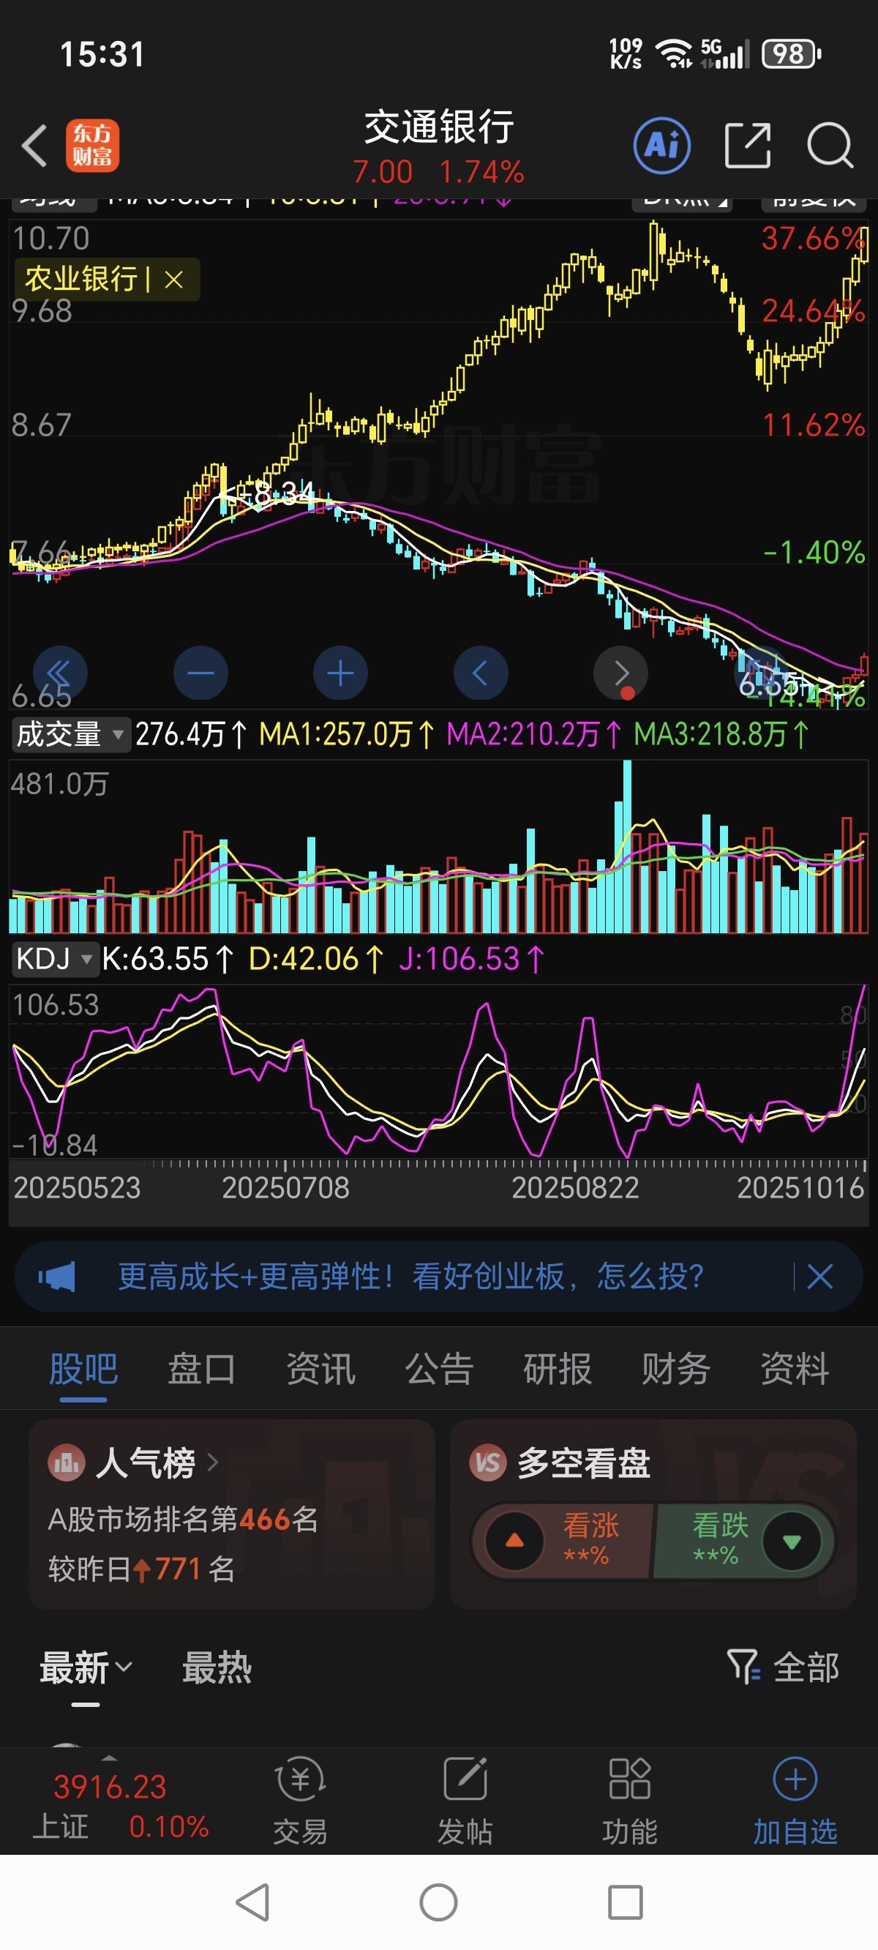Image resolution: width=878 pixels, height=1950 pixels.
Task: Tap the A股市场排名第466名 text
Action: (182, 1519)
